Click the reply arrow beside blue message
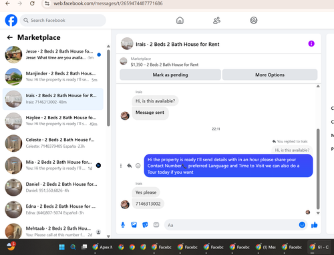334x255 pixels. [130, 166]
